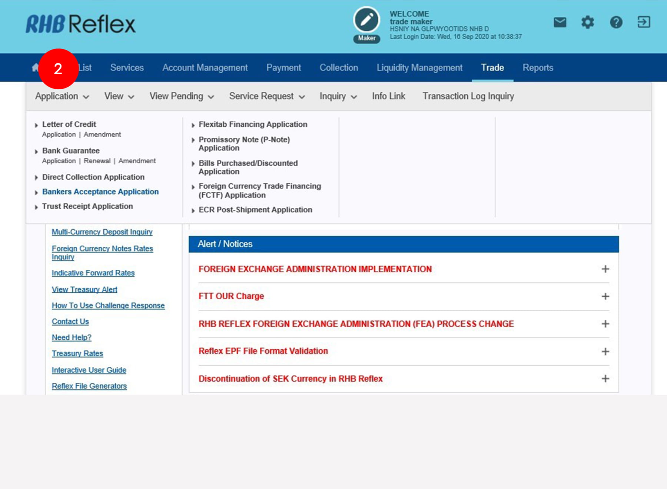Open the Liquidity Management tab
This screenshot has height=489, width=667.
[x=419, y=68]
